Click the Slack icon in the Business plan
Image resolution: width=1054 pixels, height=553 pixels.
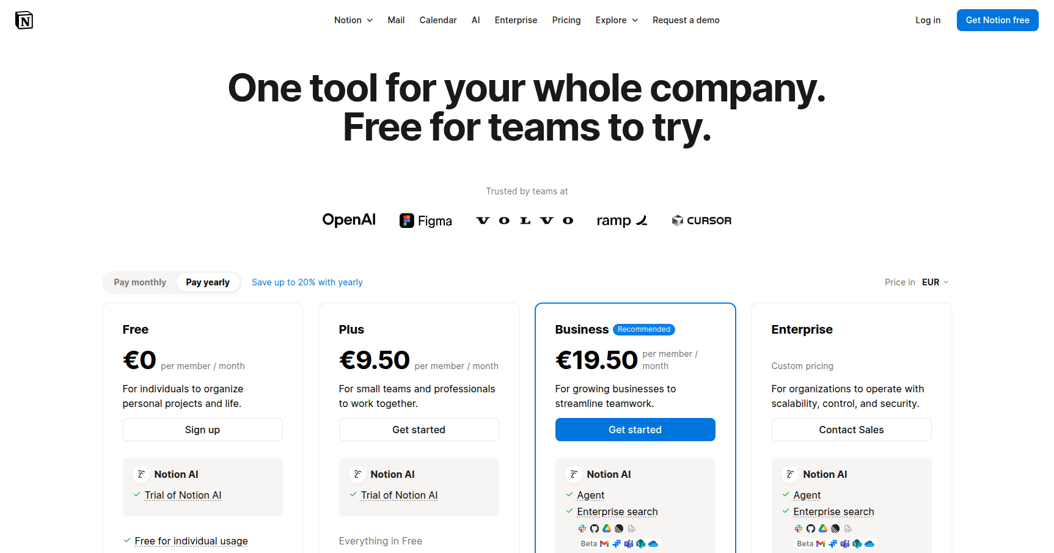click(582, 529)
